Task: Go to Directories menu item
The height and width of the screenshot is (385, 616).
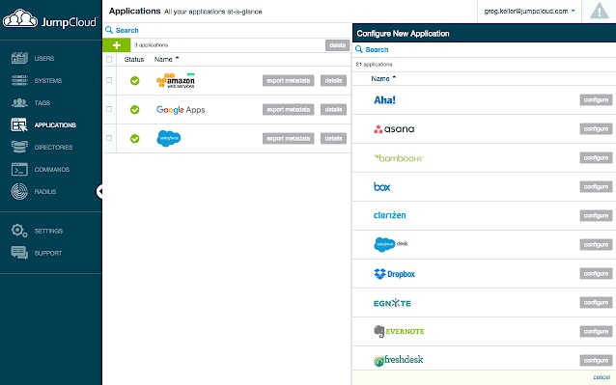Action: 53,148
